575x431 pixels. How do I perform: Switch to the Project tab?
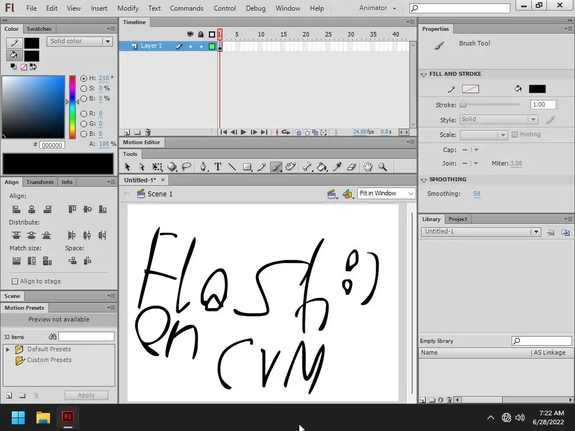(x=458, y=219)
